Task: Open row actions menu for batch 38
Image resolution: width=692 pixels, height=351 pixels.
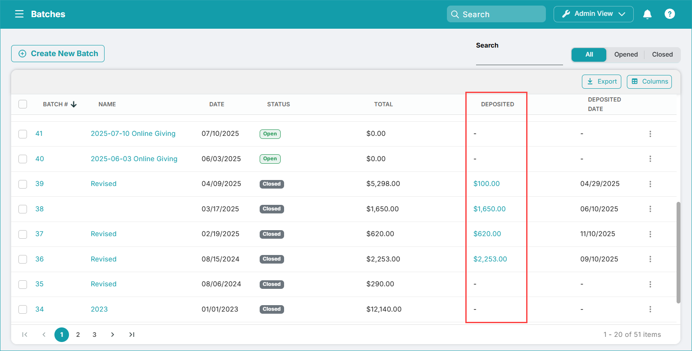Action: coord(650,209)
